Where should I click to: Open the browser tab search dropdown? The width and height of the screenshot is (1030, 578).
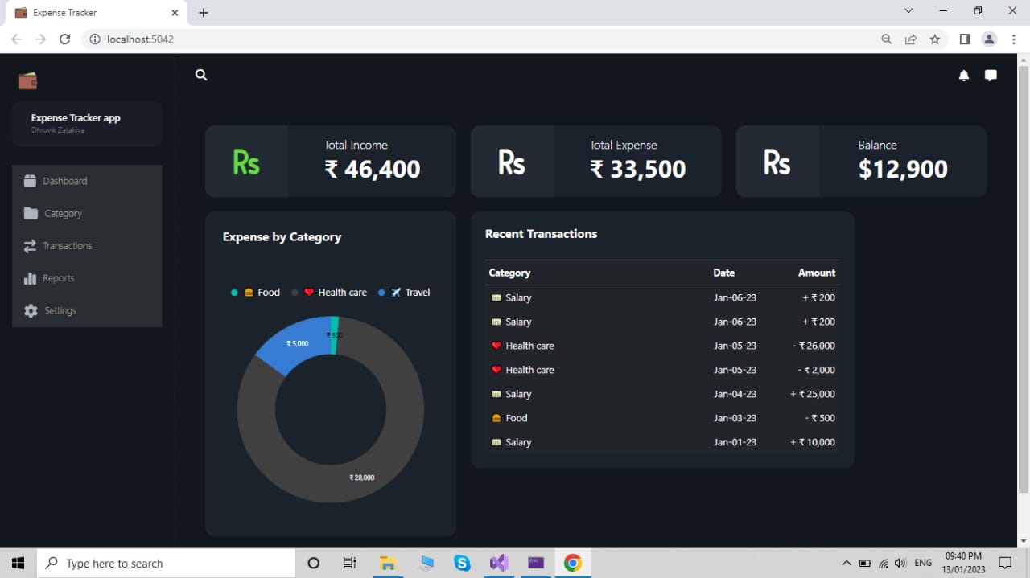[x=908, y=11]
